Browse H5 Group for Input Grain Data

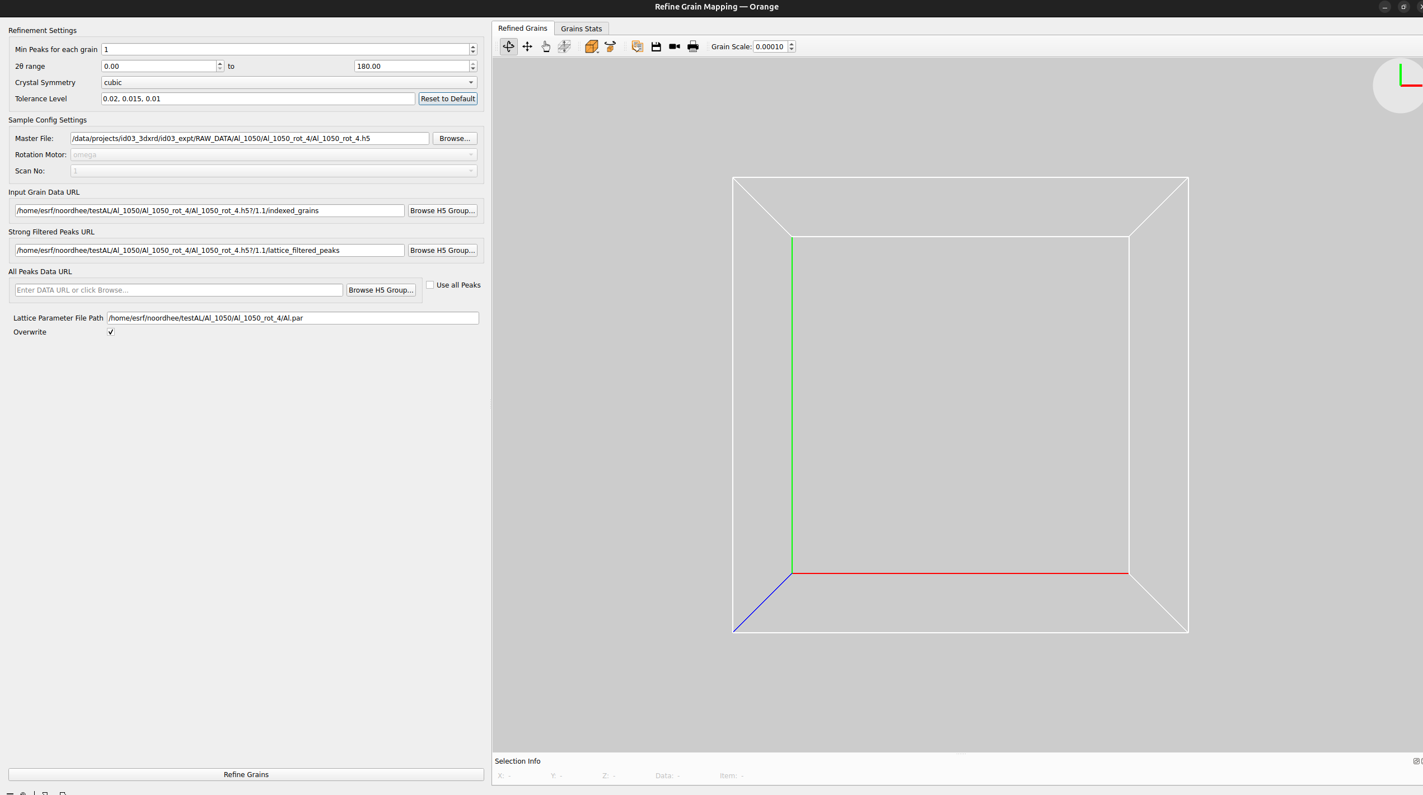tap(442, 210)
